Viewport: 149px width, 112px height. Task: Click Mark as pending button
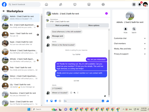tap(62, 25)
